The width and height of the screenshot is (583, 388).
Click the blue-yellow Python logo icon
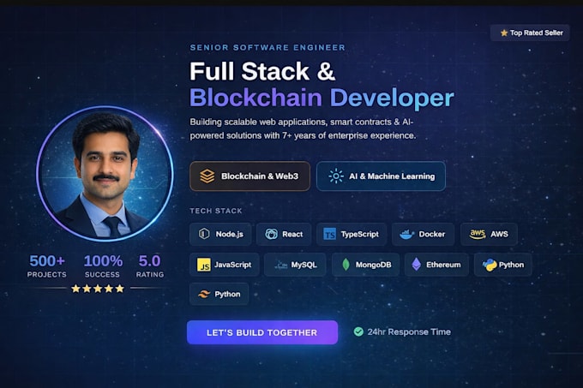tap(490, 265)
